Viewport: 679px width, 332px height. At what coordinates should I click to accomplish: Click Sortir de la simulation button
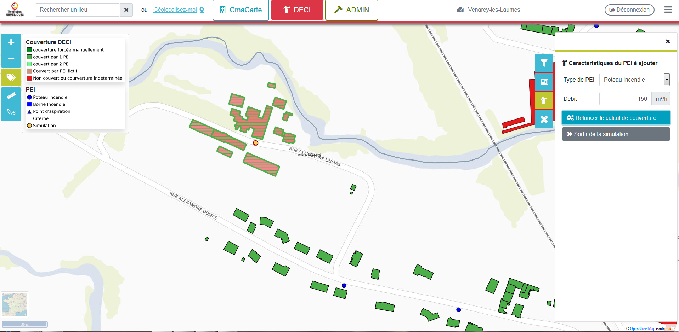click(616, 134)
